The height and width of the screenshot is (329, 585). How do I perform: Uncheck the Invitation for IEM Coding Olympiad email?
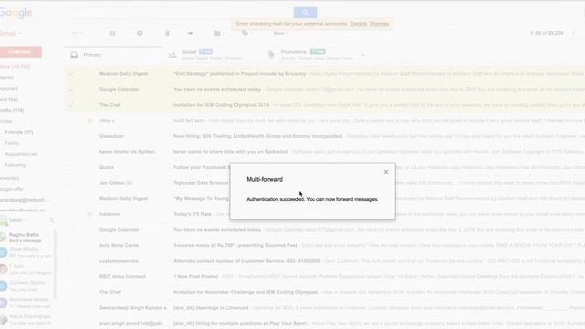tap(71, 105)
